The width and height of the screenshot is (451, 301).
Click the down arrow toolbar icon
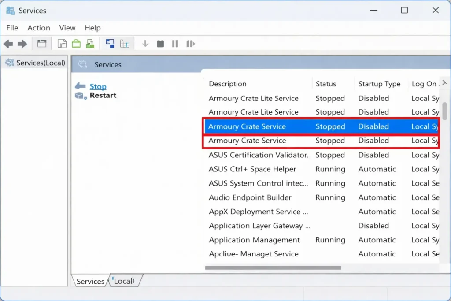(x=145, y=44)
